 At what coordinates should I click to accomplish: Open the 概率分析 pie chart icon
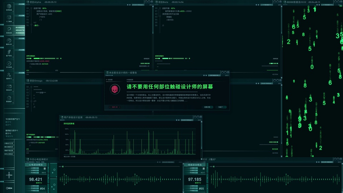(9, 40)
